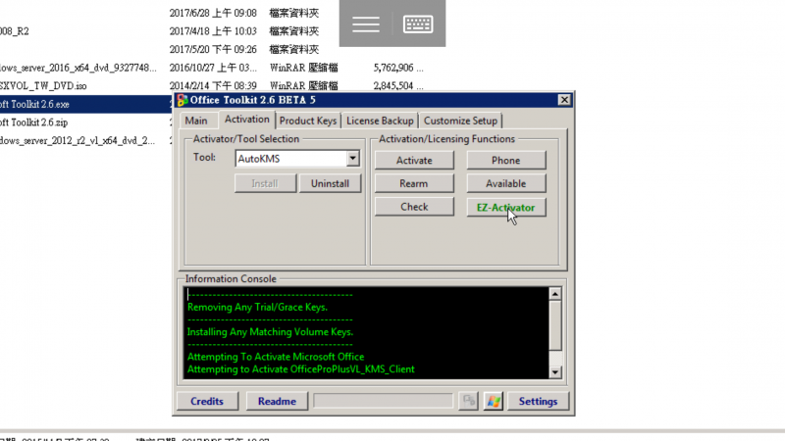
Task: Switch to the Main tab
Action: coord(195,121)
